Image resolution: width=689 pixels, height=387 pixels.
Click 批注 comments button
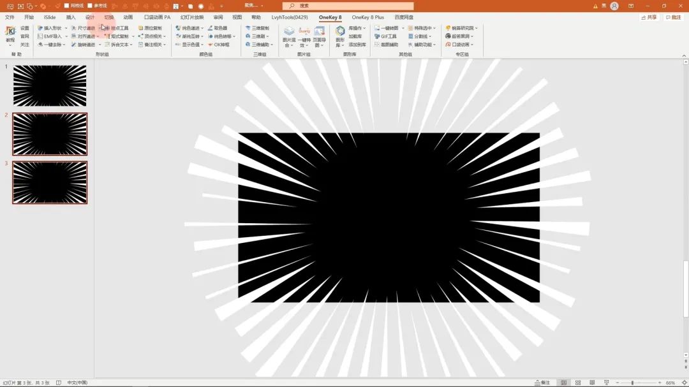[674, 17]
